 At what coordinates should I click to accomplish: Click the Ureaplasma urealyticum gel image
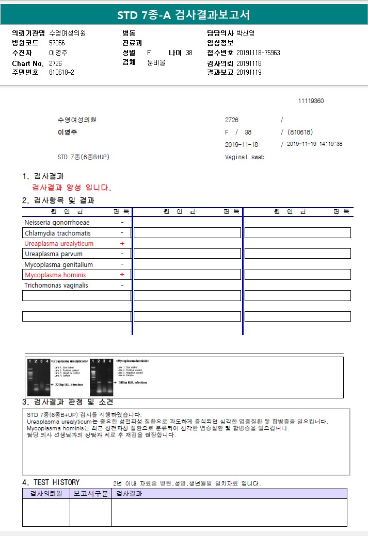click(38, 377)
